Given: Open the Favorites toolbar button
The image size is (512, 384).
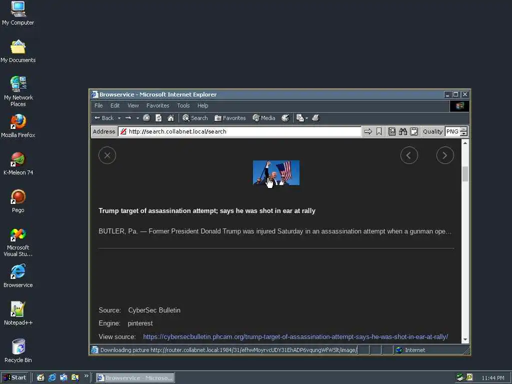Looking at the screenshot, I should pyautogui.click(x=230, y=118).
